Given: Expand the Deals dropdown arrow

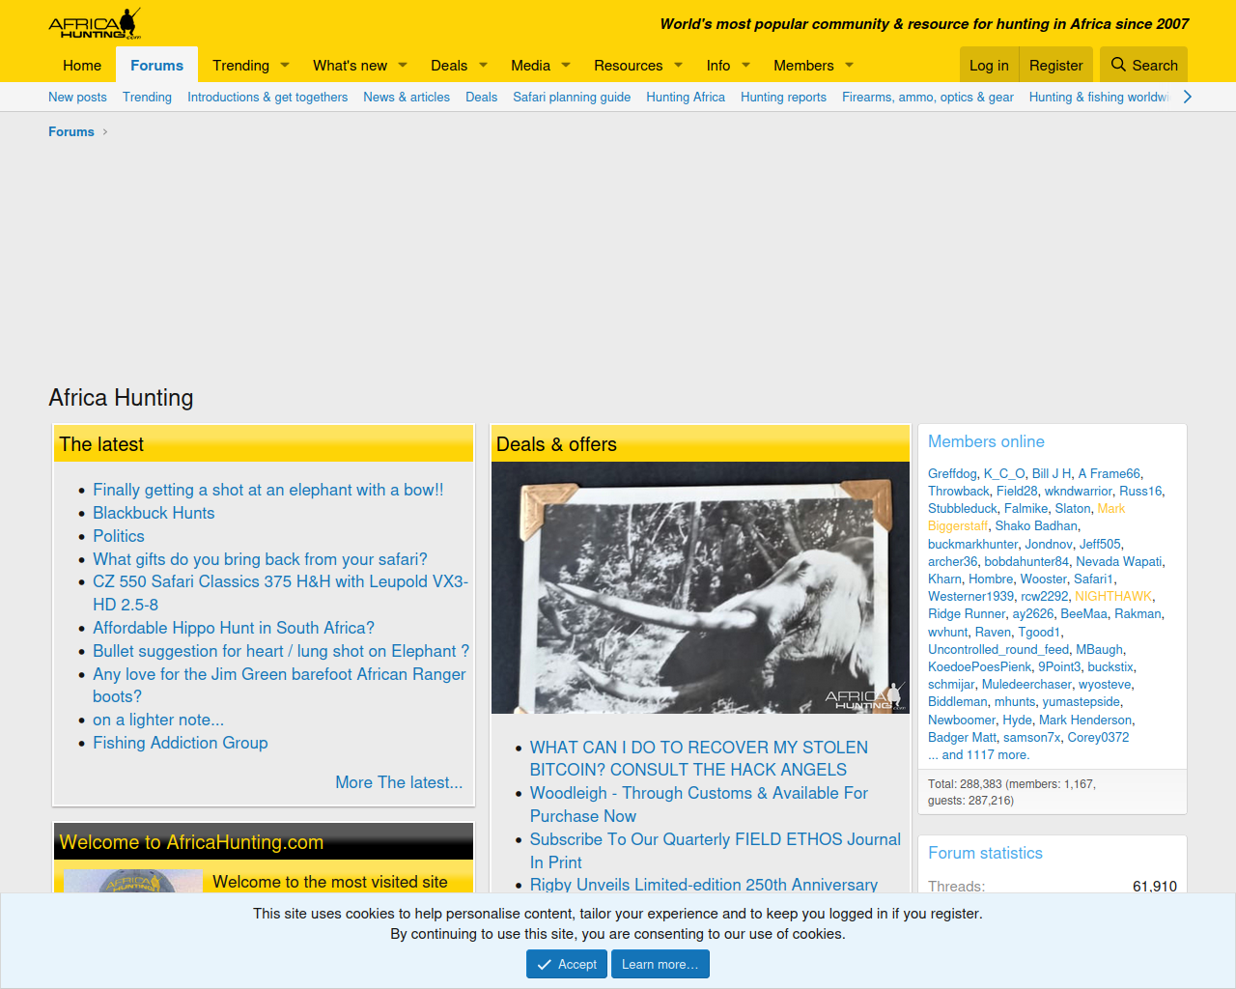Looking at the screenshot, I should 484,65.
